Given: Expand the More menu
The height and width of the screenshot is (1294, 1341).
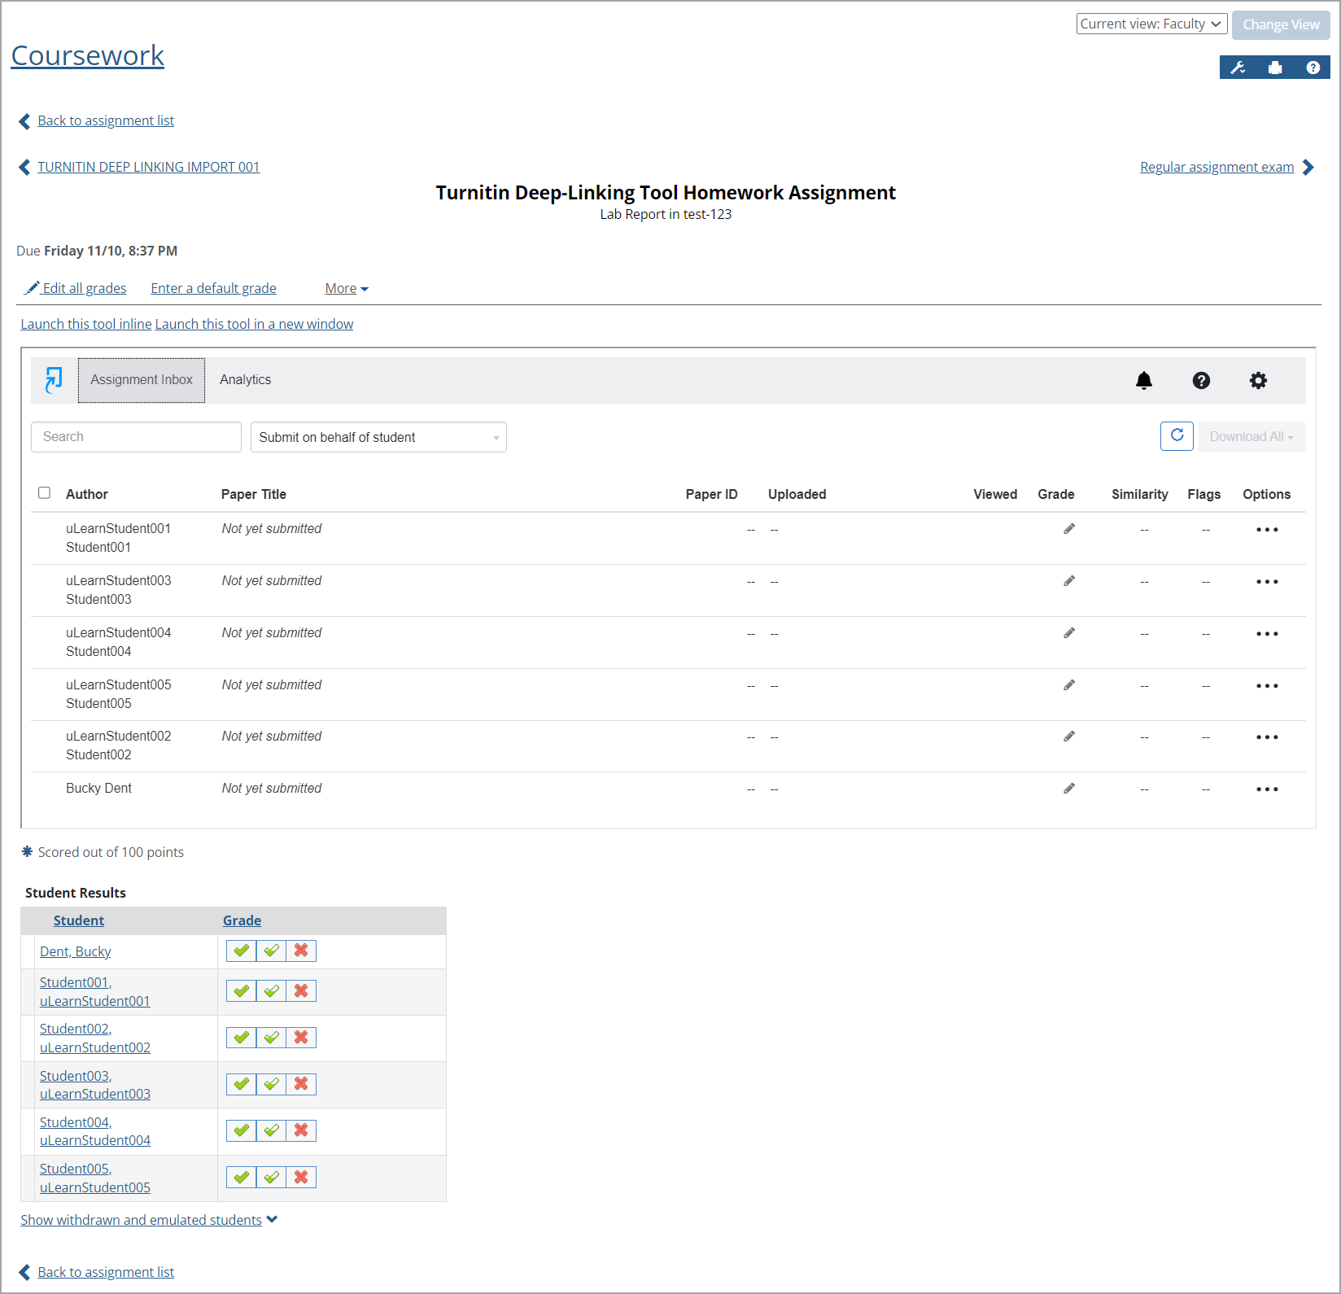Looking at the screenshot, I should (347, 288).
